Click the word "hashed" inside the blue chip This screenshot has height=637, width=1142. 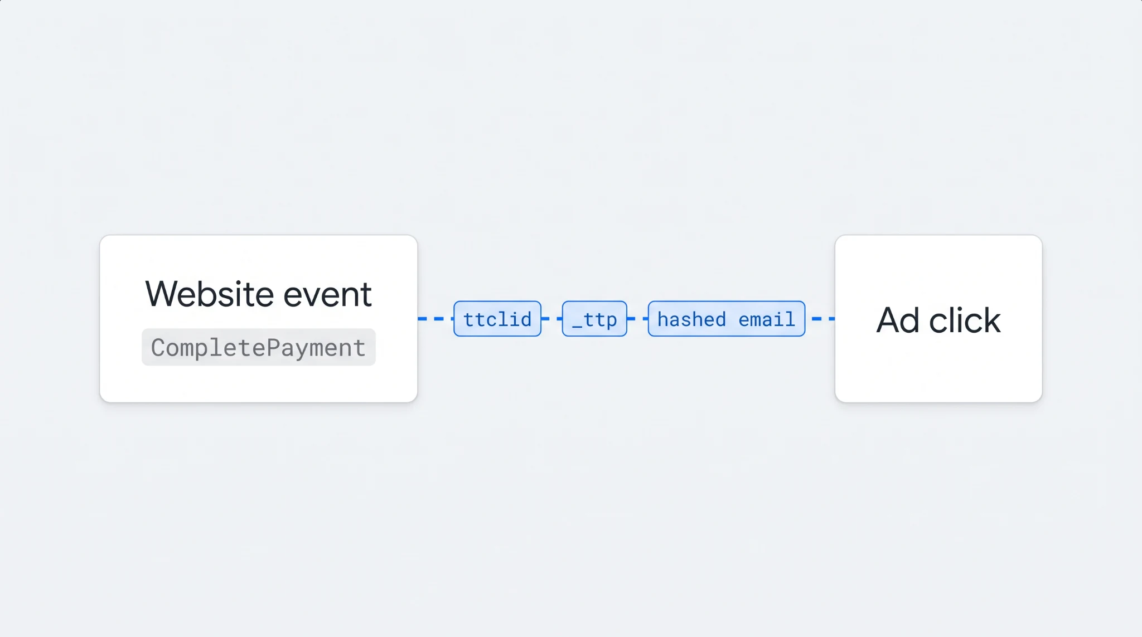point(691,319)
